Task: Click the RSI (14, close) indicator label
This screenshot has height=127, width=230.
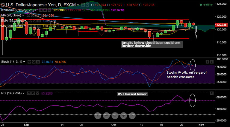Action: [11, 93]
